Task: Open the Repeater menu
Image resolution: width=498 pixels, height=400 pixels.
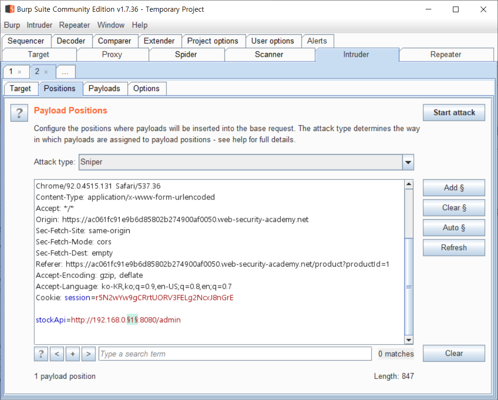Action: click(x=74, y=25)
